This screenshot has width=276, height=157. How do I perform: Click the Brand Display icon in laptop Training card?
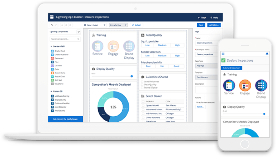pos(129,46)
